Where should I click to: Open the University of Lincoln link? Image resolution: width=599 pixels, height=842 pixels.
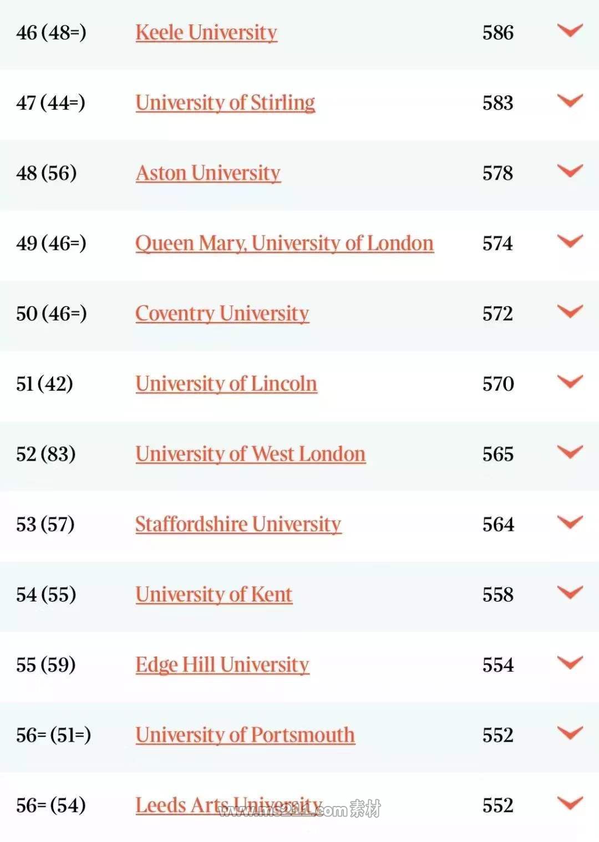point(226,384)
